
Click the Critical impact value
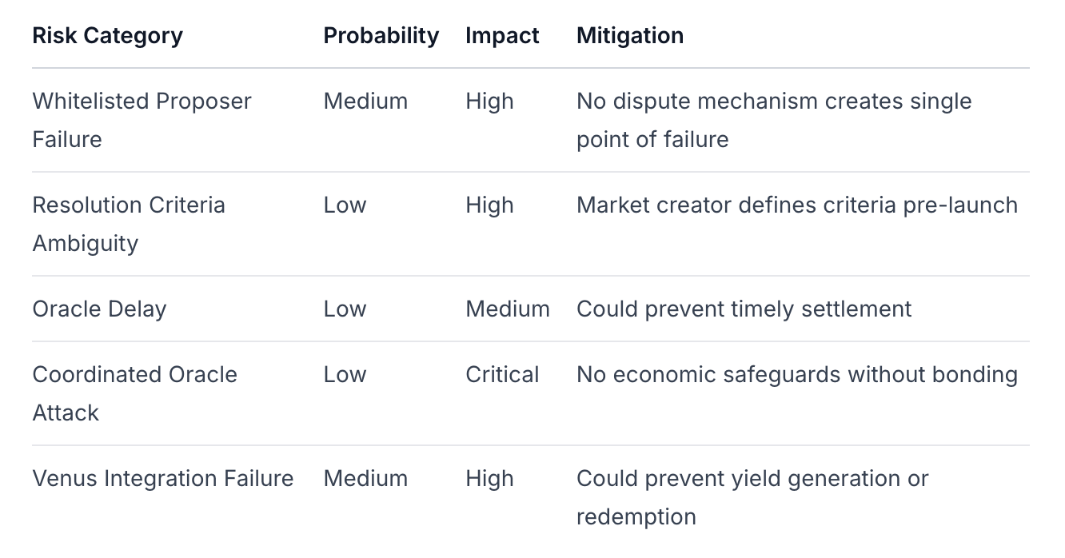tap(502, 375)
